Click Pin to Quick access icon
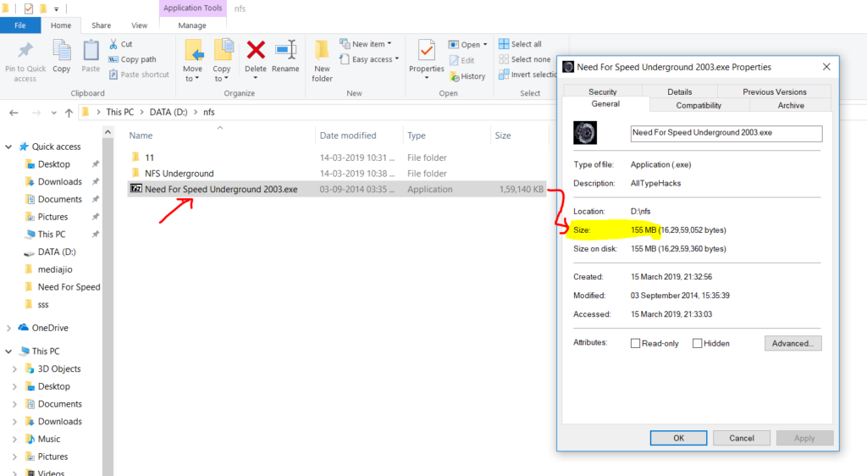Image resolution: width=867 pixels, height=476 pixels. pos(25,53)
